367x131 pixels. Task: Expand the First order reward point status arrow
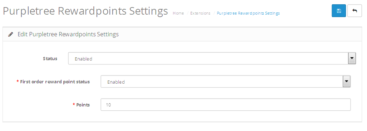pos(346,82)
